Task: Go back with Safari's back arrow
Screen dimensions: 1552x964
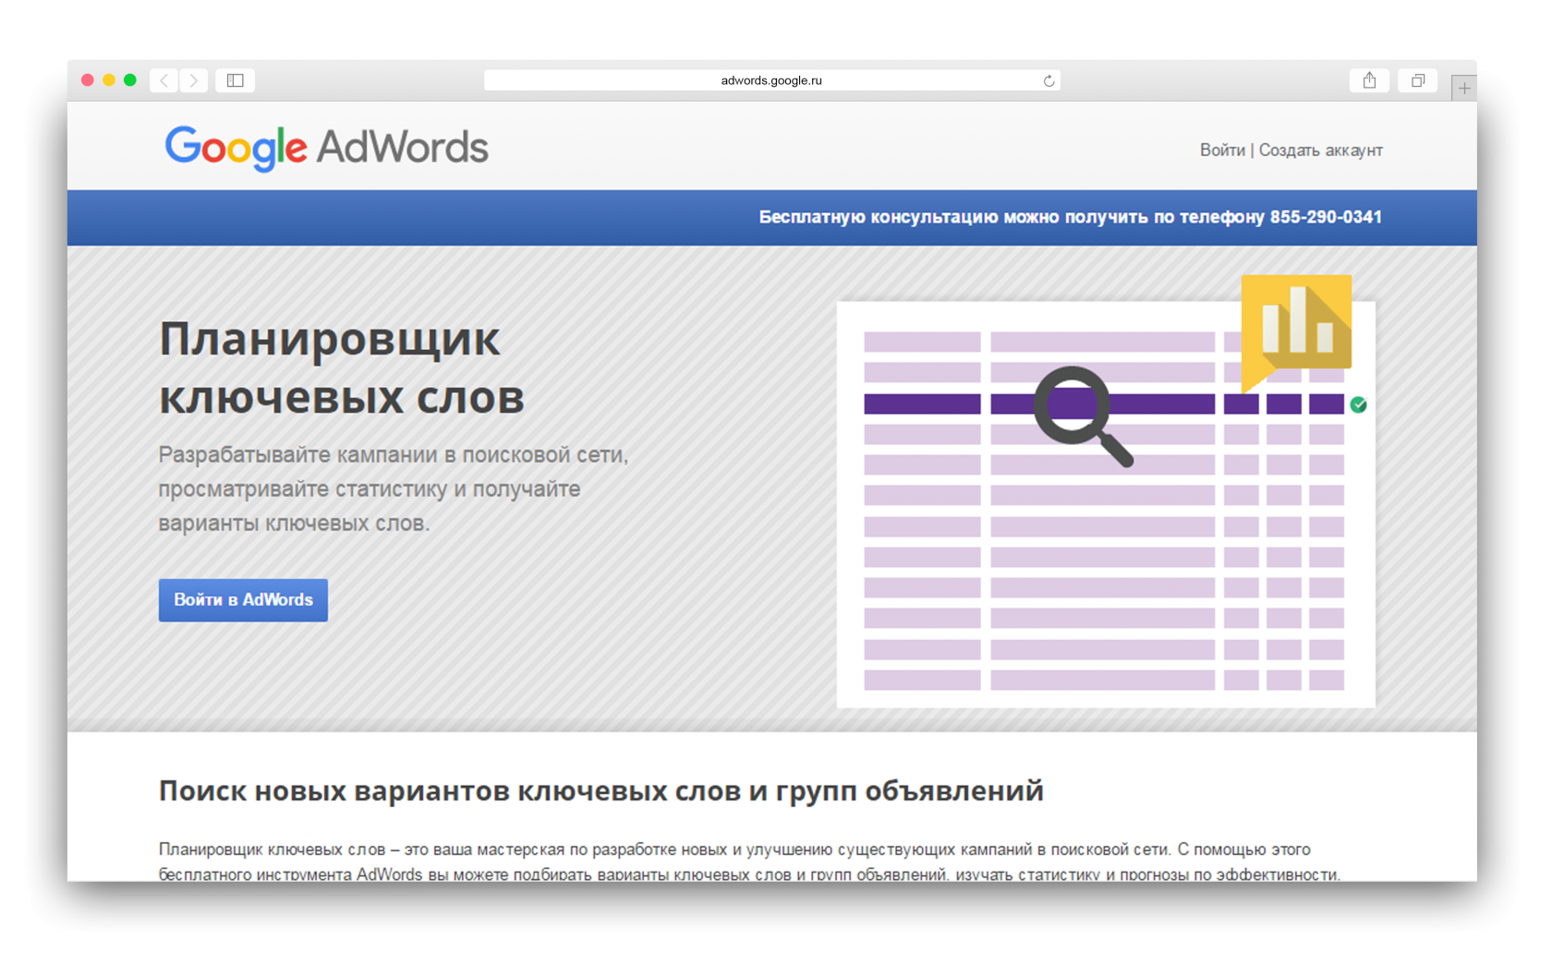Action: [164, 80]
